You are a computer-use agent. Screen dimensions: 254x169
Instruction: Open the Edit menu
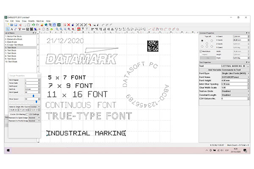[12, 21]
